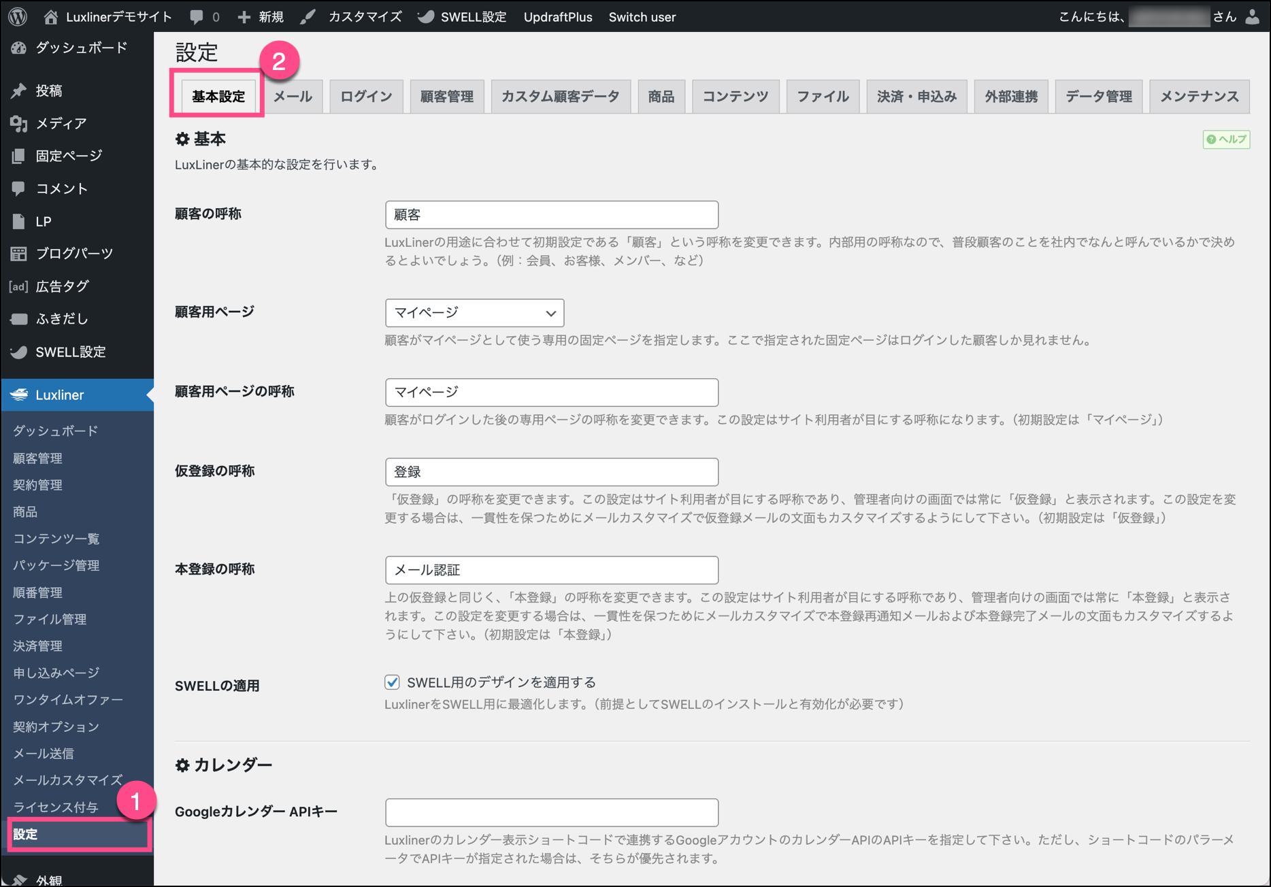Click Switch user in the admin bar

(642, 17)
